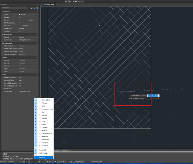Image resolution: width=193 pixels, height=164 pixels.
Task: Click the Segmenty value field in status bar
Action: (87, 162)
